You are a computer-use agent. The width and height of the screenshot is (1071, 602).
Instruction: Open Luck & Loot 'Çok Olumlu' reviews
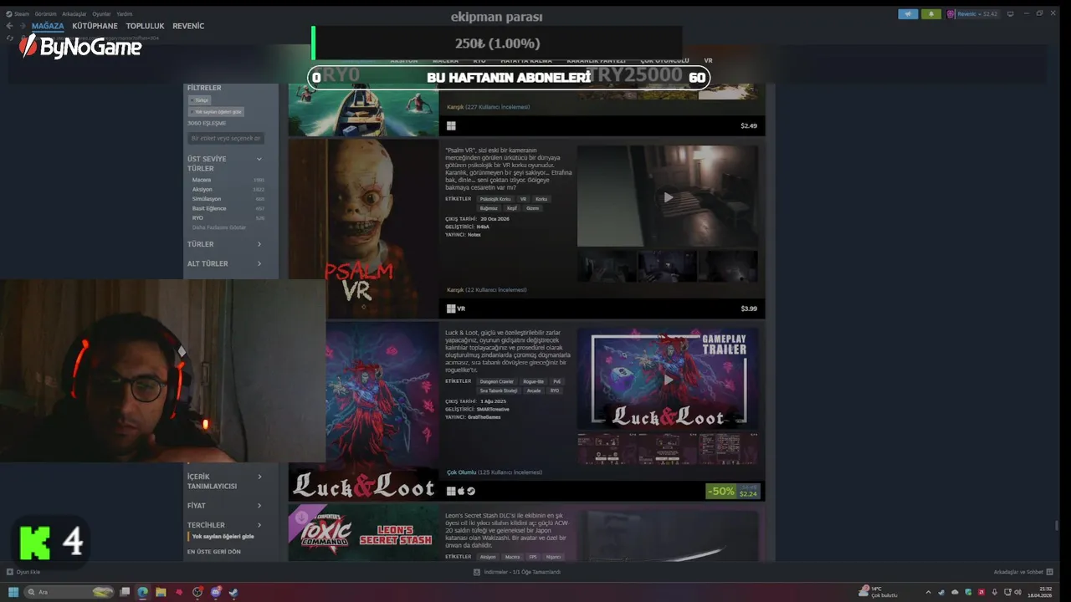[495, 472]
